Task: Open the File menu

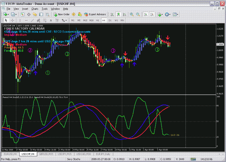Action: (8, 9)
